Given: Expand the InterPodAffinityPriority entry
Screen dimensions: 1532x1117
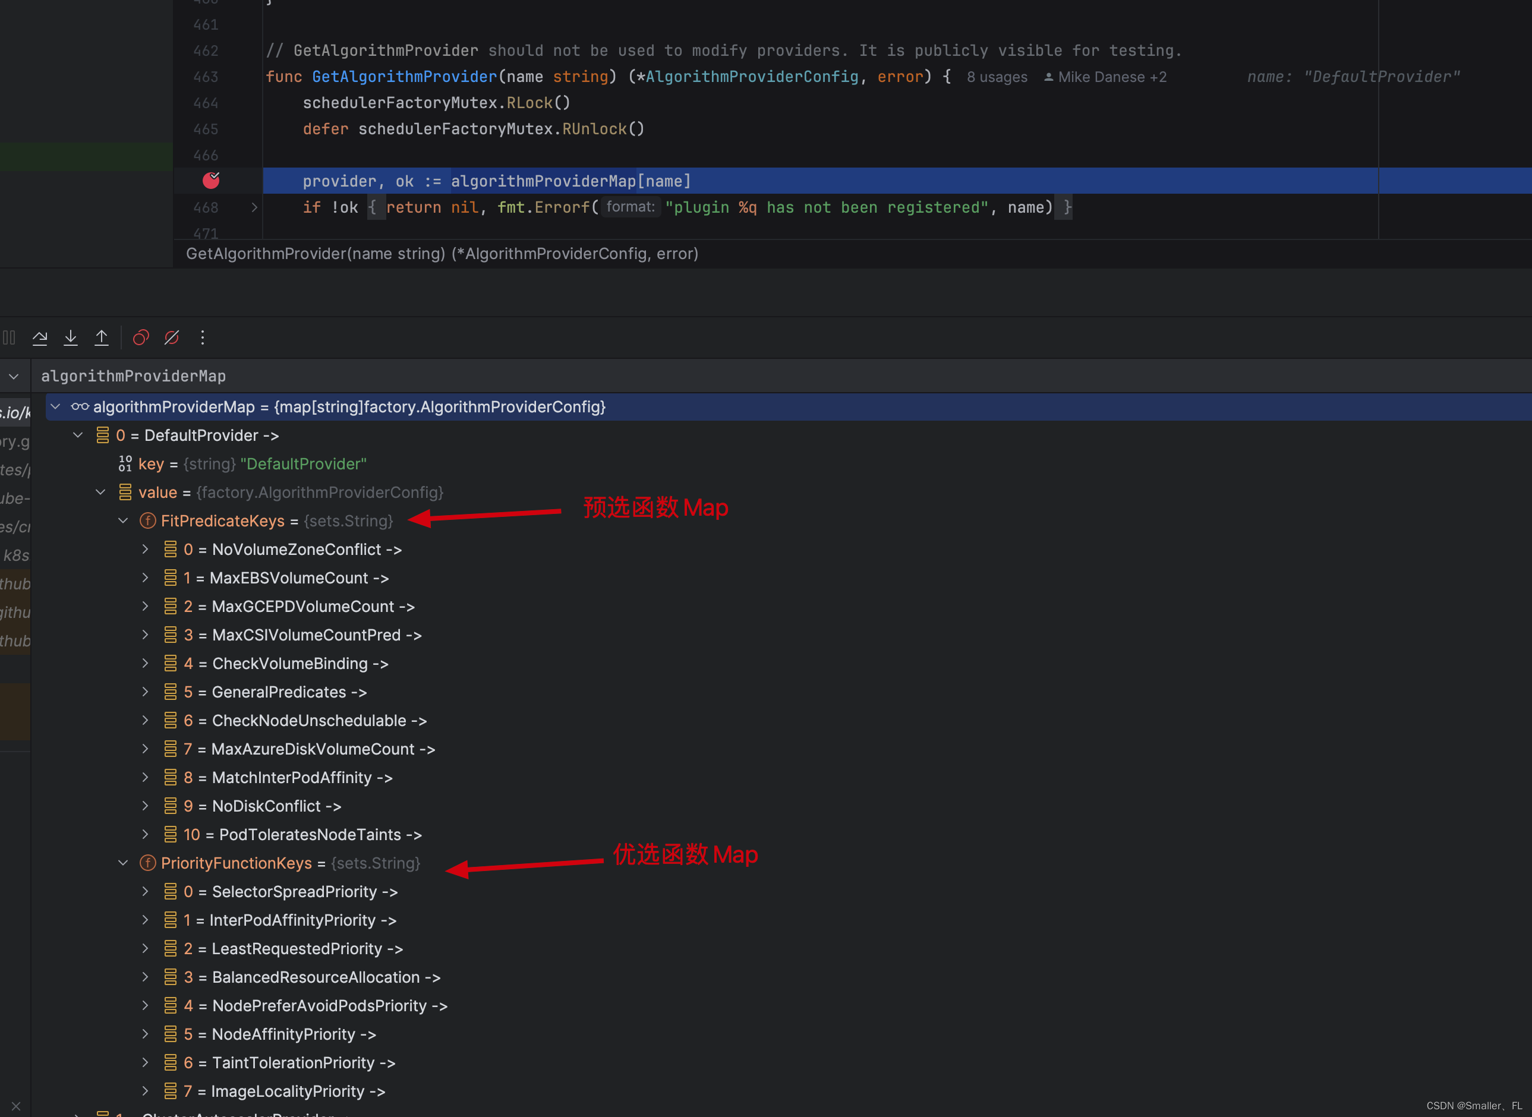Looking at the screenshot, I should tap(146, 920).
